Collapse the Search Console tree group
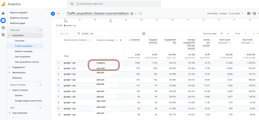This screenshot has height=120, width=259. tap(10, 90)
